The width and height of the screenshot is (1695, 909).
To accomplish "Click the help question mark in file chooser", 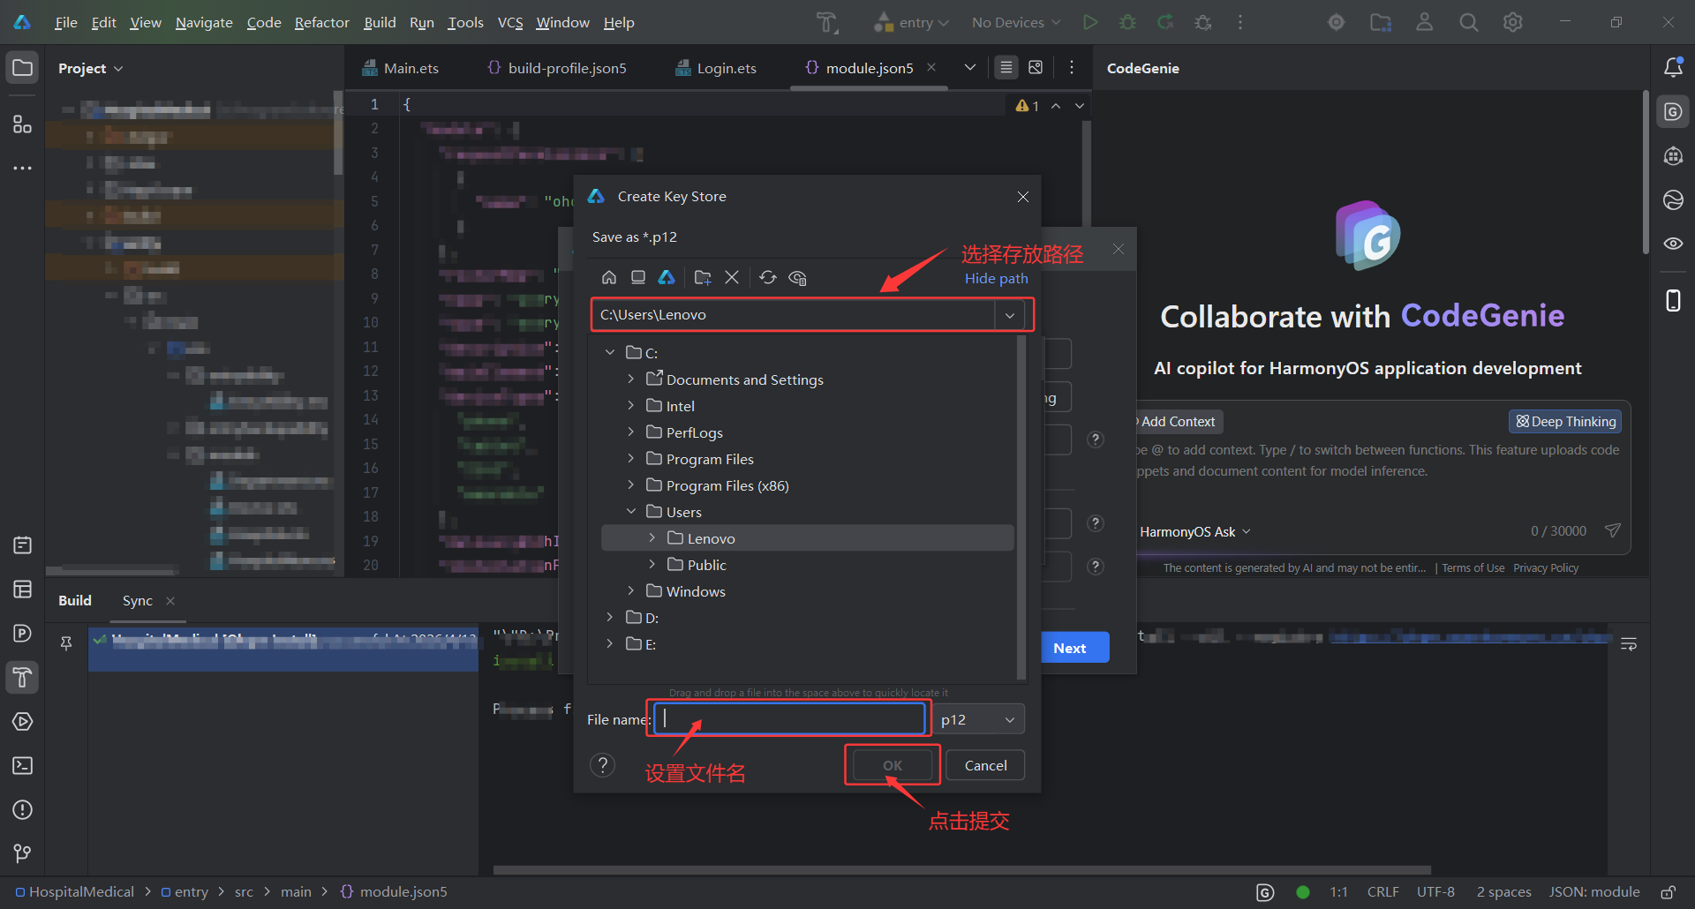I will pos(602,765).
